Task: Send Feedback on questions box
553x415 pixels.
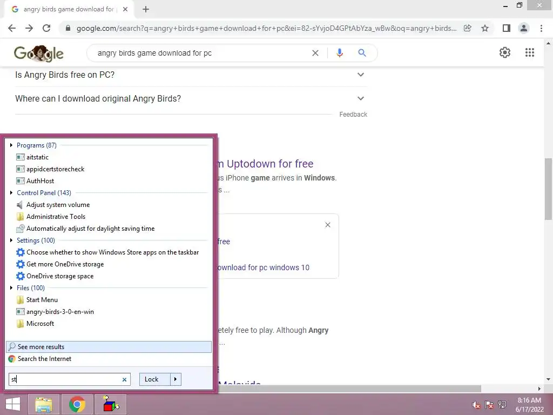Action: (x=353, y=115)
